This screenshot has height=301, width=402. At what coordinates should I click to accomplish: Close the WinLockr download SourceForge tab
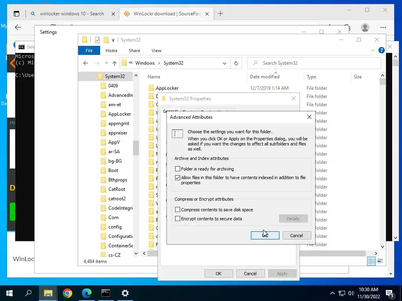point(207,14)
